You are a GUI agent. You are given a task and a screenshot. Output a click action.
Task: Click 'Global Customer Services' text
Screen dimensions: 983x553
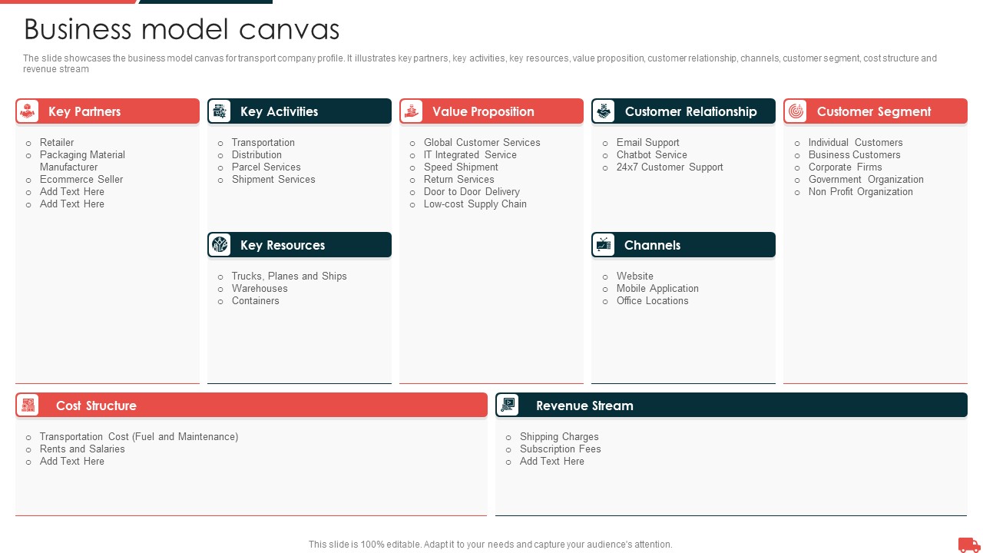coord(482,143)
